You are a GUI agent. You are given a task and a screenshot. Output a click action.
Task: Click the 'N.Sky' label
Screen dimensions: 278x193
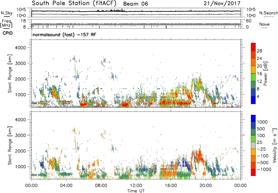click(7, 13)
